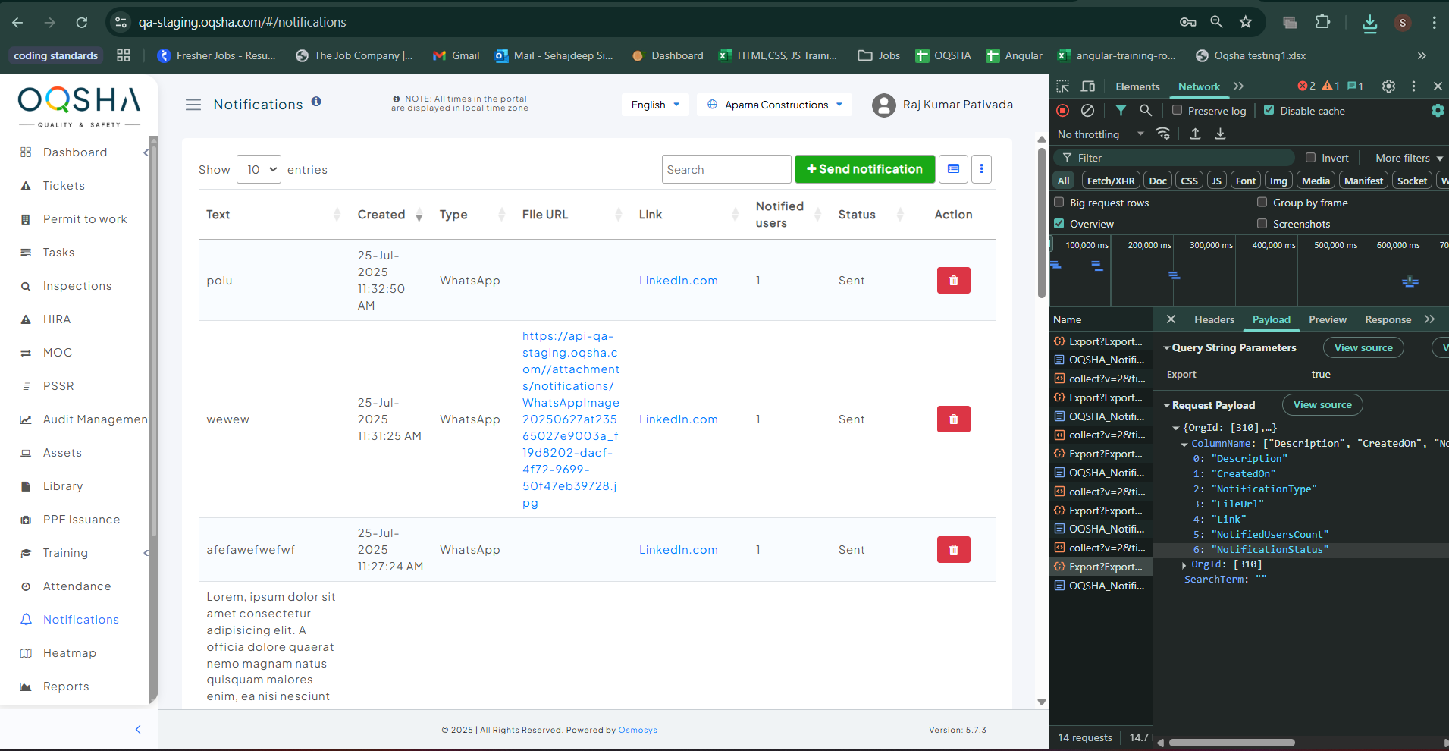Click the DevTools record network log icon
Viewport: 1449px width, 751px height.
coord(1063,111)
